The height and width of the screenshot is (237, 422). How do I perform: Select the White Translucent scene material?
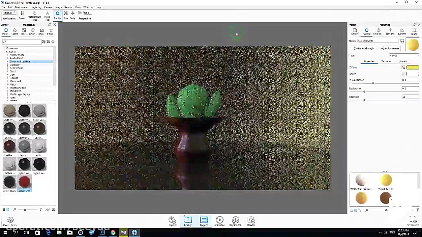(x=361, y=182)
